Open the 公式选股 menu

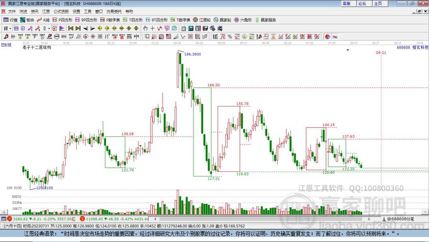pos(61,11)
